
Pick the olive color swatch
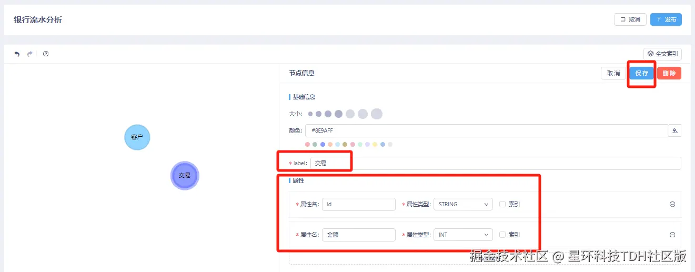(x=345, y=144)
